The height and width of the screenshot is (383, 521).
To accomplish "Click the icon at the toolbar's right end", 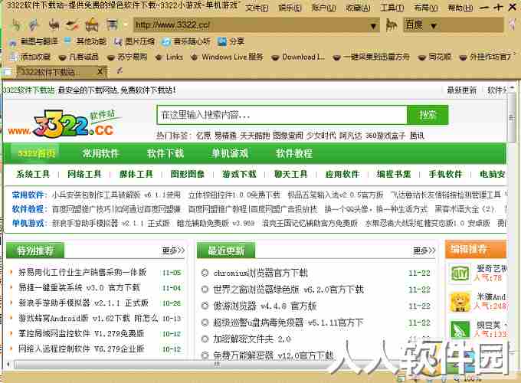I will coord(513,25).
